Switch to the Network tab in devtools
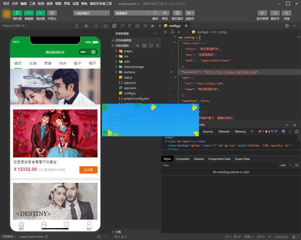The width and height of the screenshot is (301, 240). (224, 131)
